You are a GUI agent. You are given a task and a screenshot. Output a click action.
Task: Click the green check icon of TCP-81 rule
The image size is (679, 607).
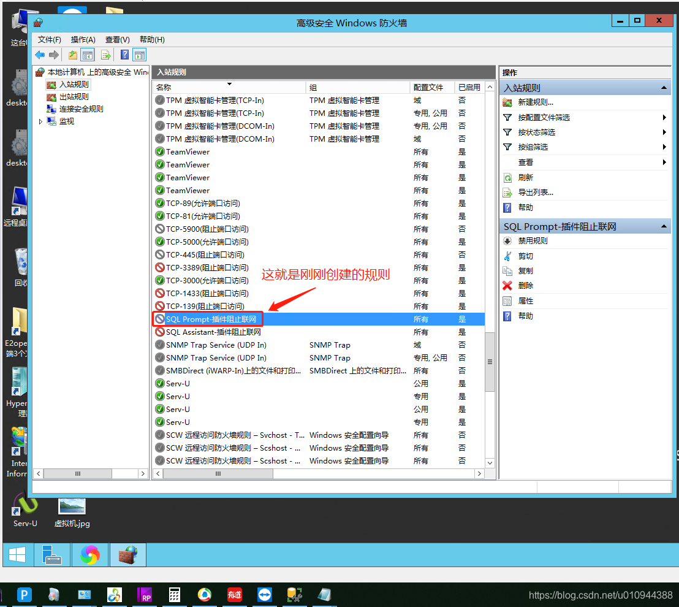click(160, 216)
